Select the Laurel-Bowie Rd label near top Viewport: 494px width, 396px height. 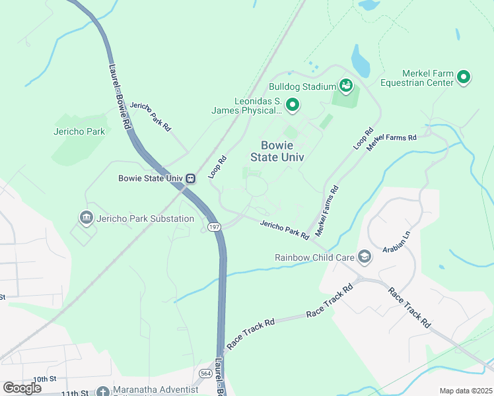120,96
